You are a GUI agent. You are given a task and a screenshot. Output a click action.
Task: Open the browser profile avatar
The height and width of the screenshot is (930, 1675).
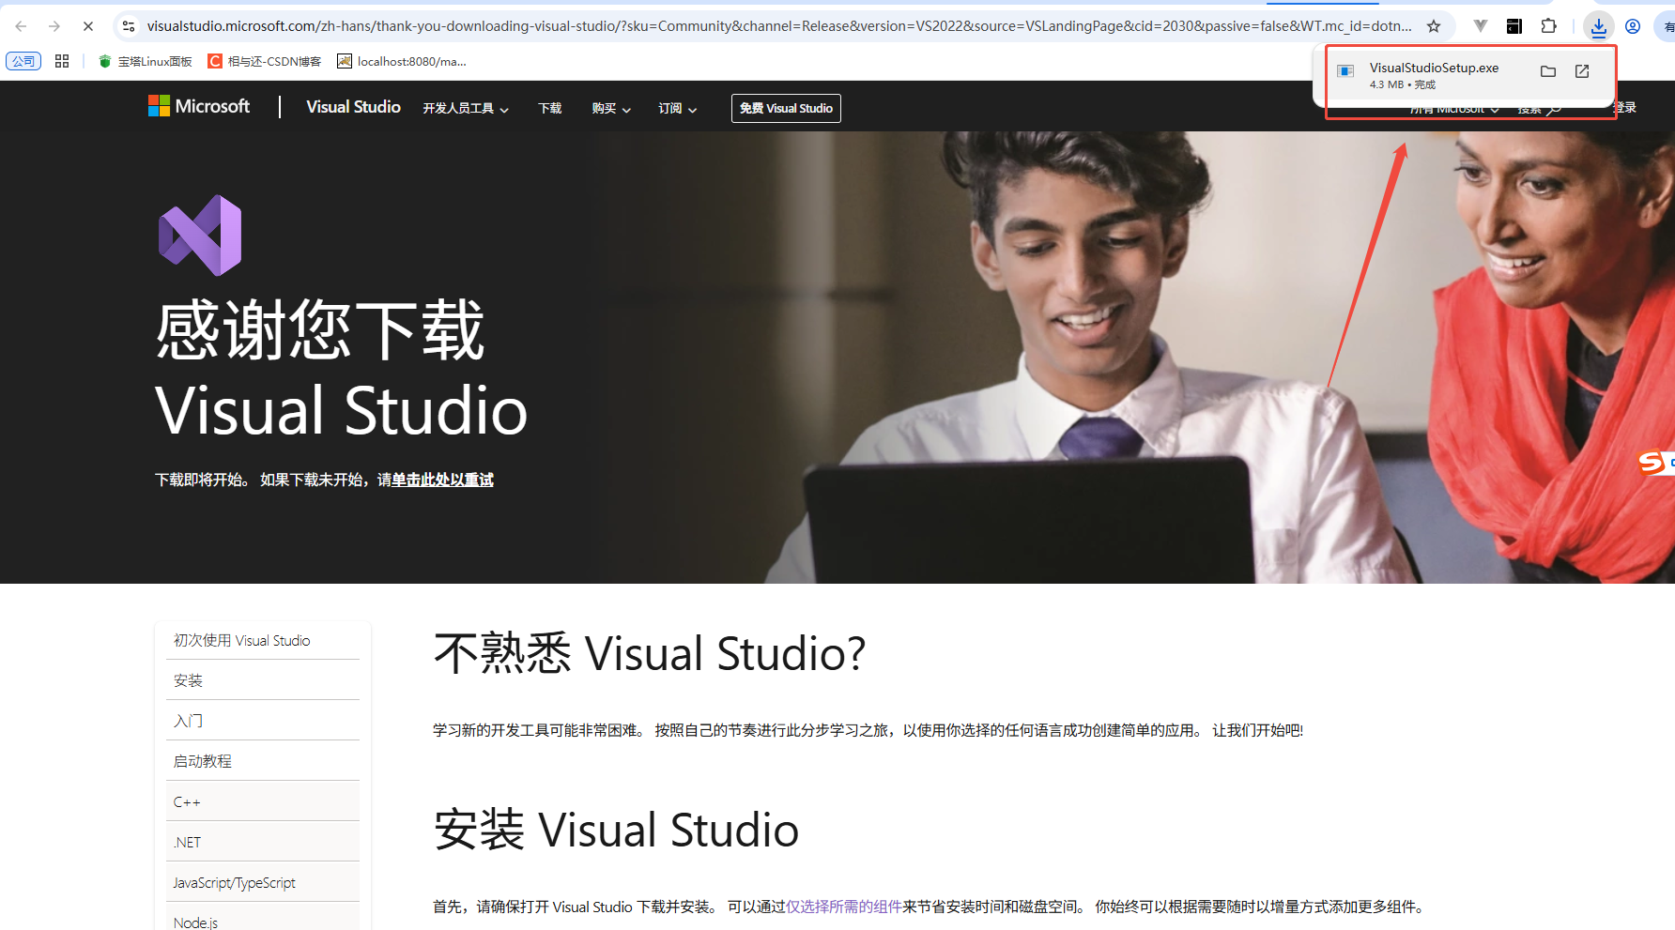[1633, 26]
